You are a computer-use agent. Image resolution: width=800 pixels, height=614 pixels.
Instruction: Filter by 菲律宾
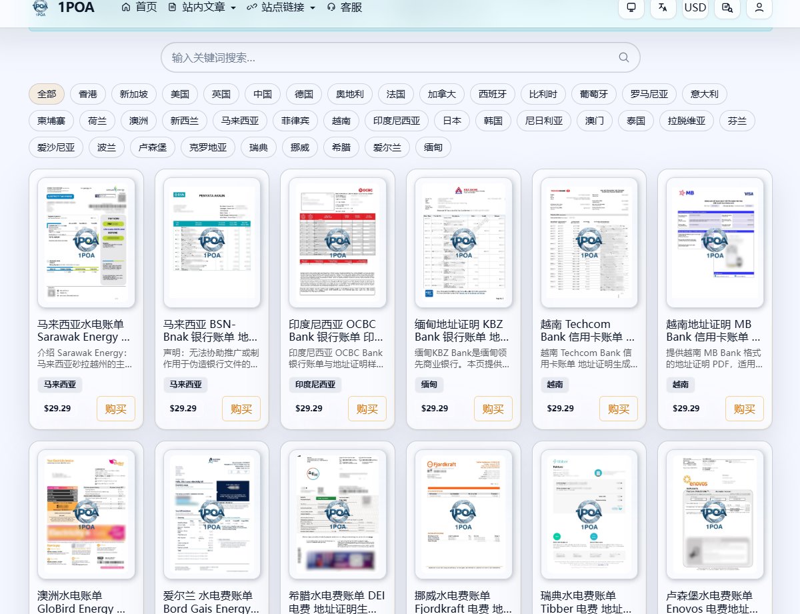tap(295, 121)
